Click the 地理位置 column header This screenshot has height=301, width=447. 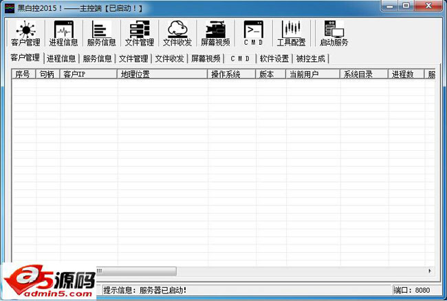162,74
